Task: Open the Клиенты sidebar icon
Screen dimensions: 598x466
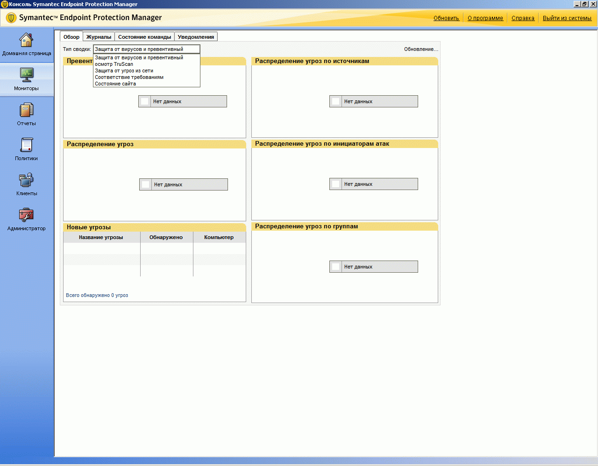Action: pos(26,180)
